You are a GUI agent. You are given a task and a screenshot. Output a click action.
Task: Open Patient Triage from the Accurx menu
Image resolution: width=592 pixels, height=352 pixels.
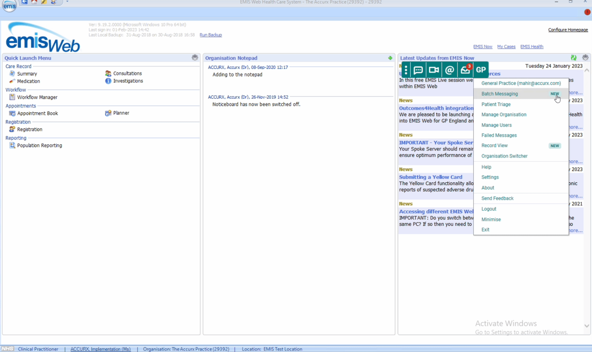(496, 104)
